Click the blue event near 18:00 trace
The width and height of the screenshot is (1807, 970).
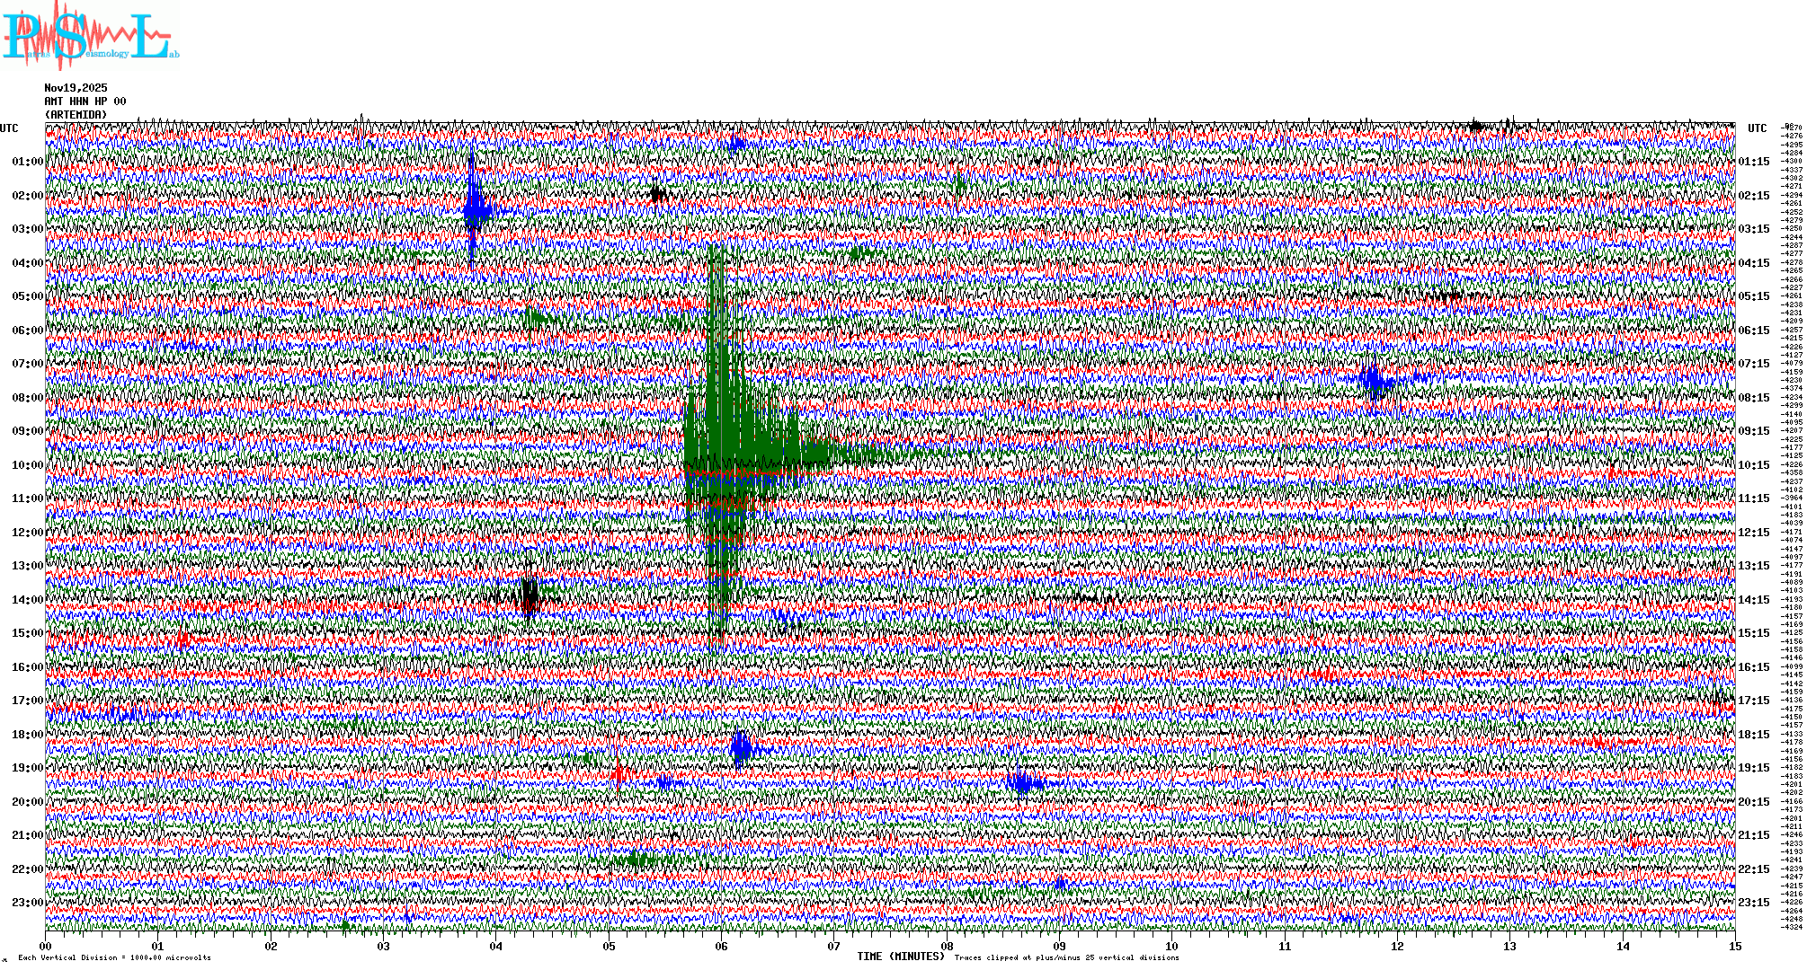point(741,747)
